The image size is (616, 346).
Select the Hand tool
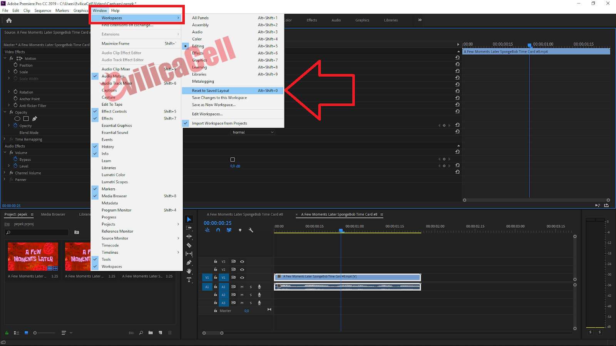(189, 271)
